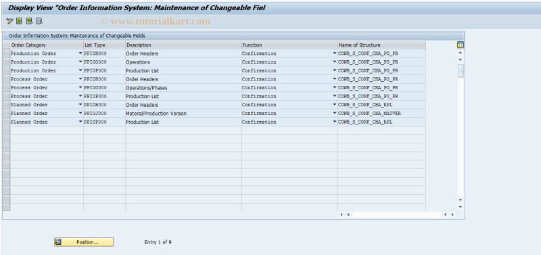Screen dimensions: 541x255
Task: Open Function dropdown for Process Order PPIOH000
Action: tap(334, 79)
